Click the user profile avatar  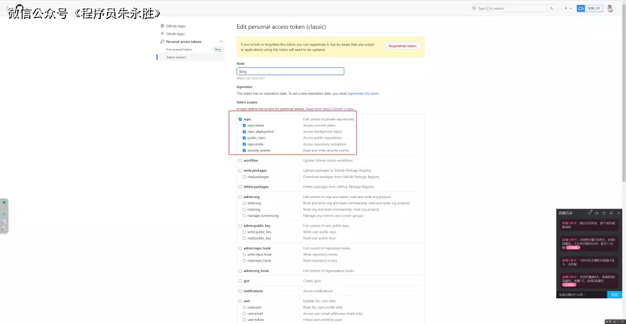[609, 9]
